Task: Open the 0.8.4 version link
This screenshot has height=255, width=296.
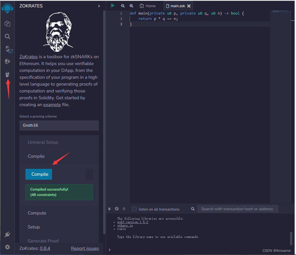Action: (x=45, y=248)
